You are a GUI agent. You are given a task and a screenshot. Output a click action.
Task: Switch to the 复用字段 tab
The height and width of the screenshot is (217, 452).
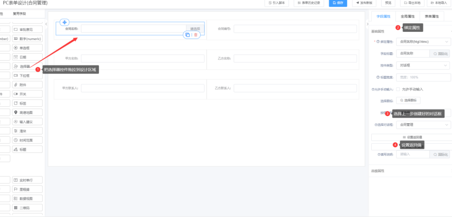click(19, 13)
